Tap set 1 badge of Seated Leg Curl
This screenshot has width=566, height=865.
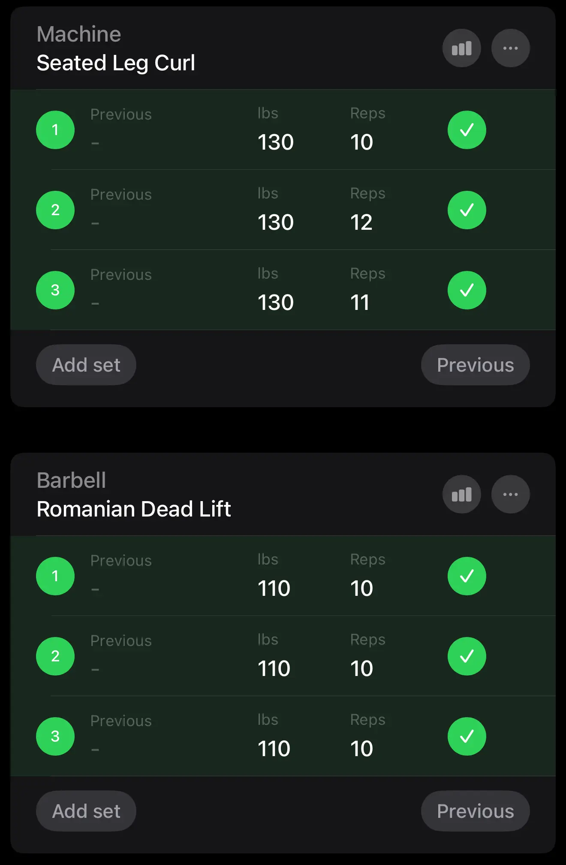click(55, 130)
